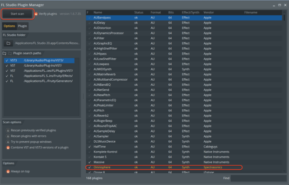Switch to the Plugin tab
289x185 pixels.
tap(23, 26)
